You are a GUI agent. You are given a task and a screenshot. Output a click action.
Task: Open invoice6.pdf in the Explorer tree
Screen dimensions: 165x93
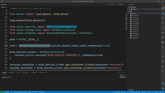point(135,26)
